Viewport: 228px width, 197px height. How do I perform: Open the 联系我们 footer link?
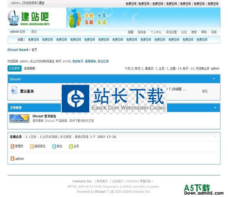point(102,181)
